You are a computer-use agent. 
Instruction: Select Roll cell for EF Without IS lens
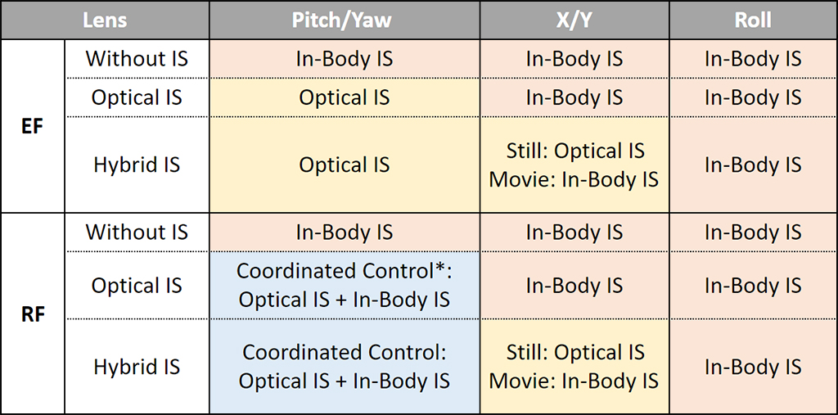(x=753, y=59)
